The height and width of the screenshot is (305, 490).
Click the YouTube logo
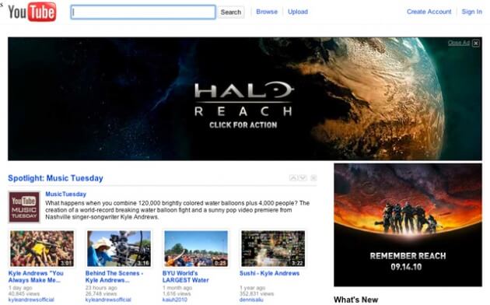click(x=32, y=12)
